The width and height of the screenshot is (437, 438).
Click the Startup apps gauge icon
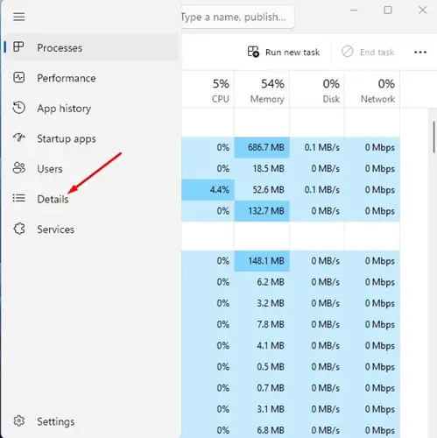[19, 138]
